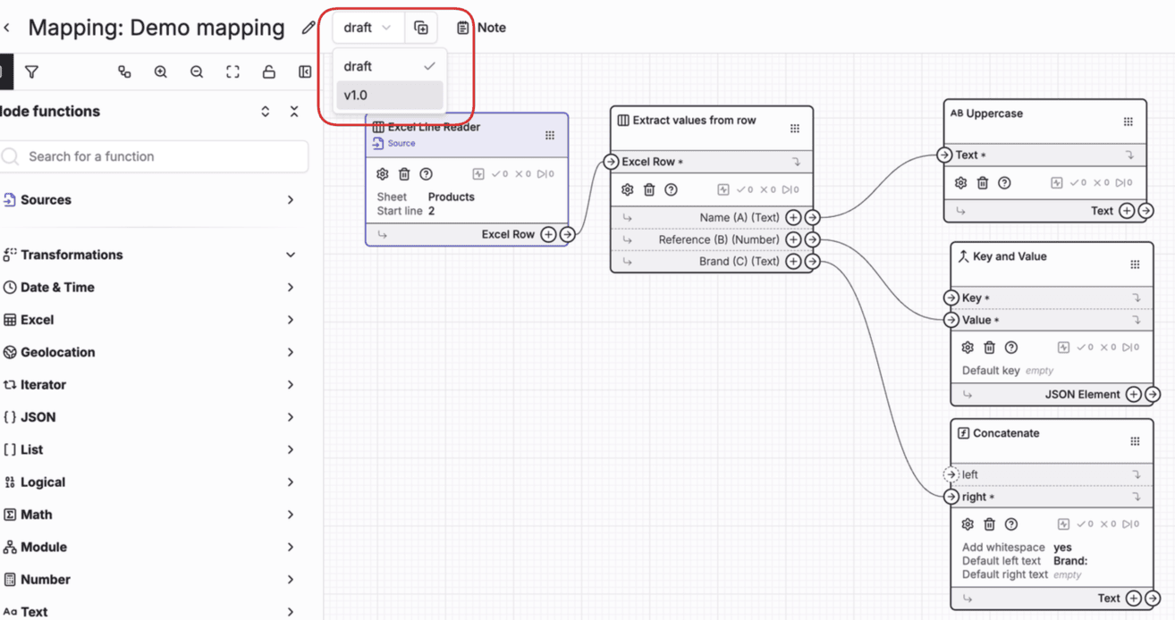The width and height of the screenshot is (1175, 620).
Task: Zoom in on the canvas
Action: coord(160,71)
